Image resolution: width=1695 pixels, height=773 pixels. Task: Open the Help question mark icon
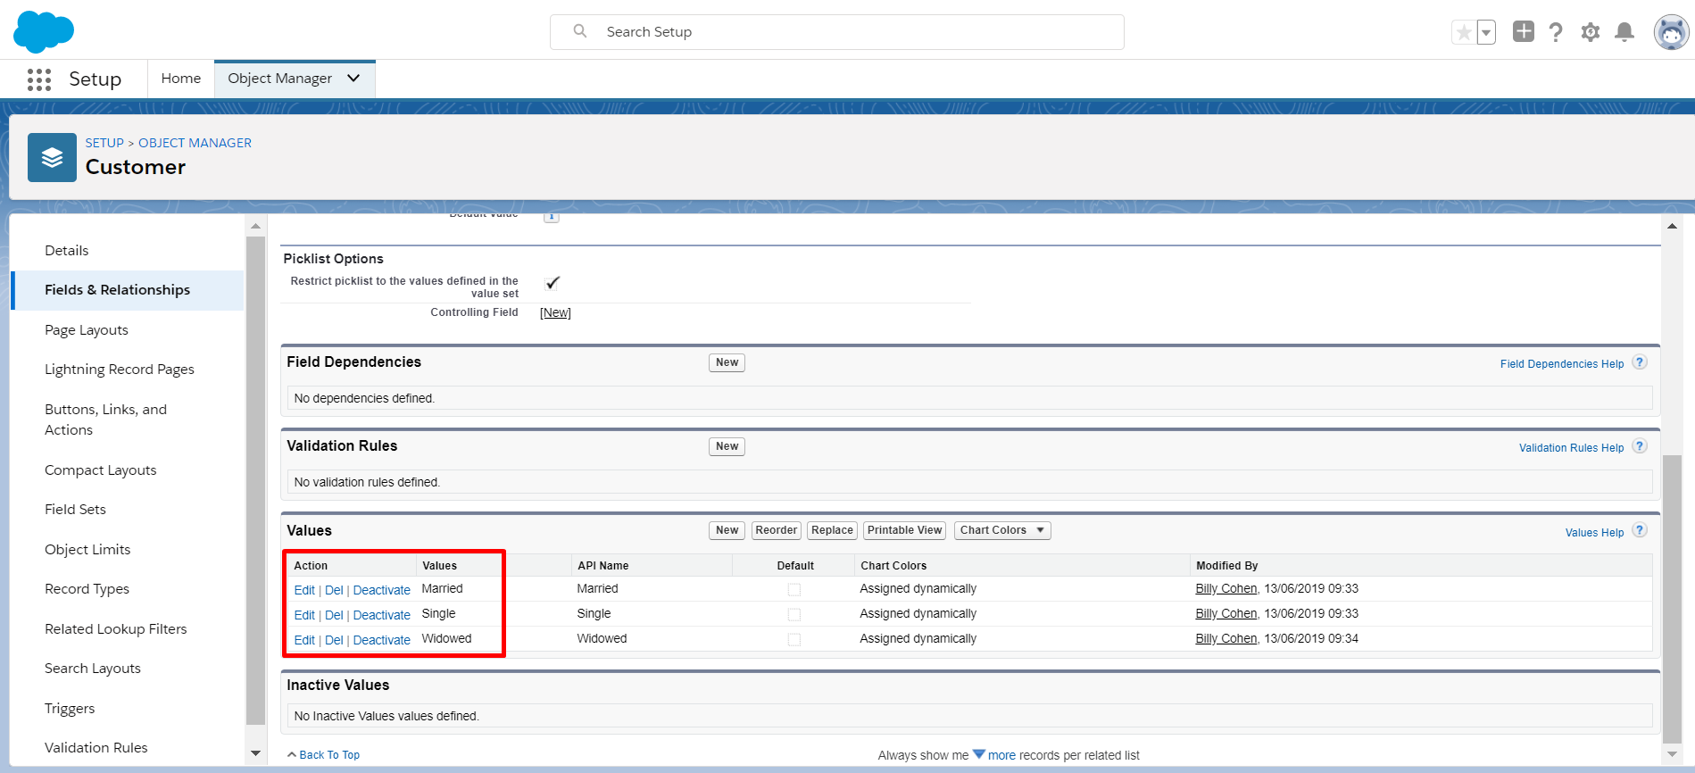pyautogui.click(x=1556, y=32)
